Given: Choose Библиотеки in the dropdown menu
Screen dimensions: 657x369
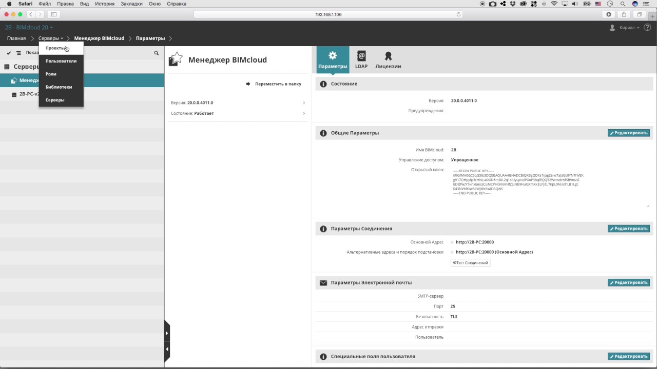Looking at the screenshot, I should click(x=61, y=87).
